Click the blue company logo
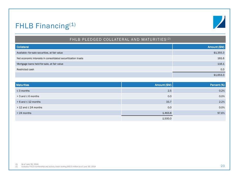Image resolution: width=239 pixels, height=179 pixels. point(219,23)
